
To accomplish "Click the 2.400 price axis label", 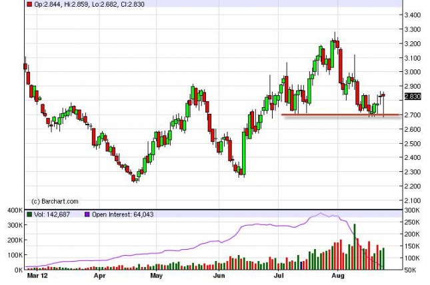I will (x=413, y=157).
